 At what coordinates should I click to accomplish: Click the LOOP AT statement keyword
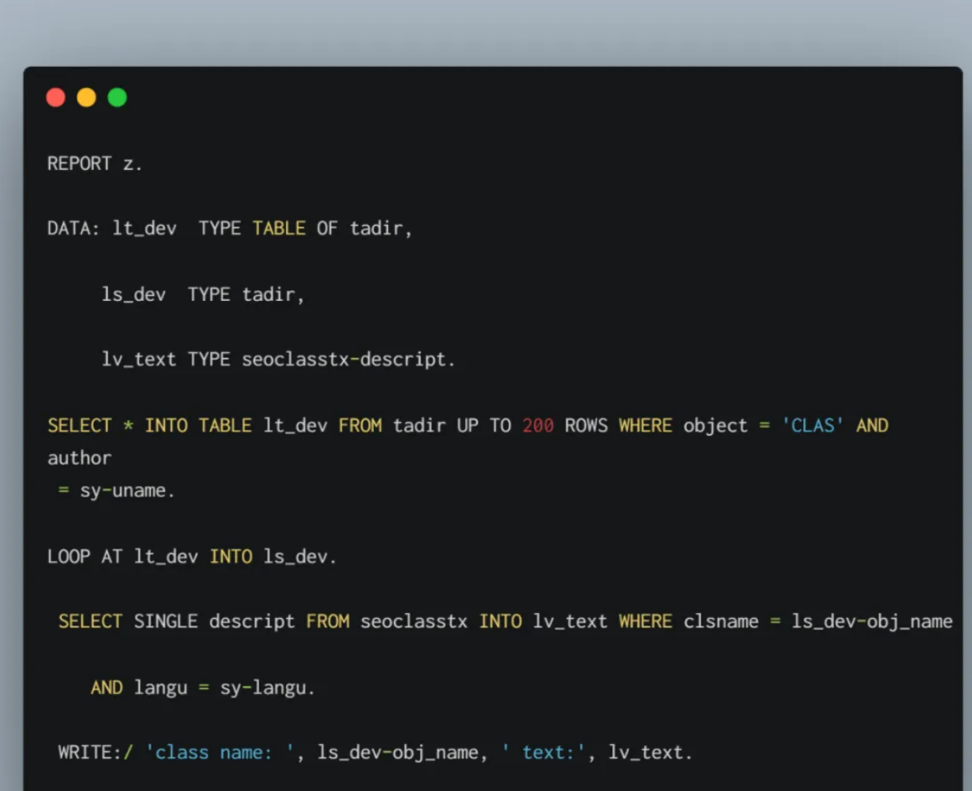[84, 557]
